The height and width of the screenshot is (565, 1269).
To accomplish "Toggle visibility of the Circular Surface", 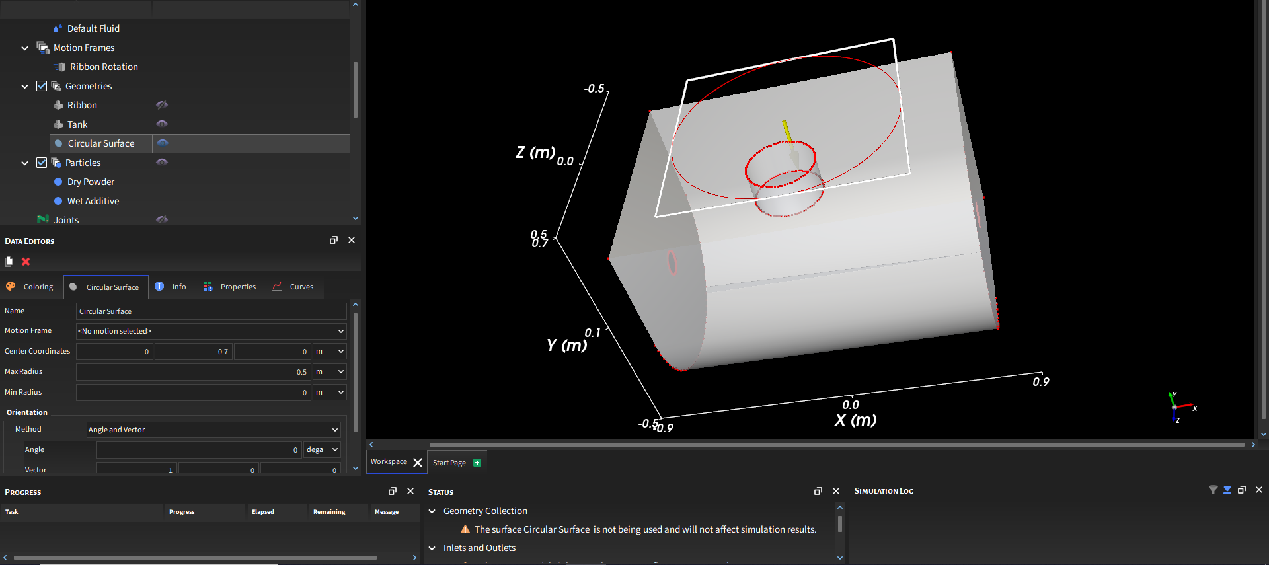I will 163,143.
